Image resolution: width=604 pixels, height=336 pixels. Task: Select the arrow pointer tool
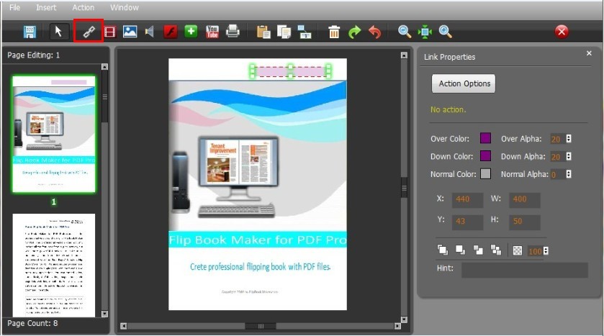pos(58,31)
